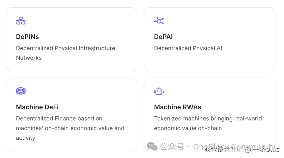Click the DePINs heading
Viewport: 284px width, 158px height.
tap(27, 37)
